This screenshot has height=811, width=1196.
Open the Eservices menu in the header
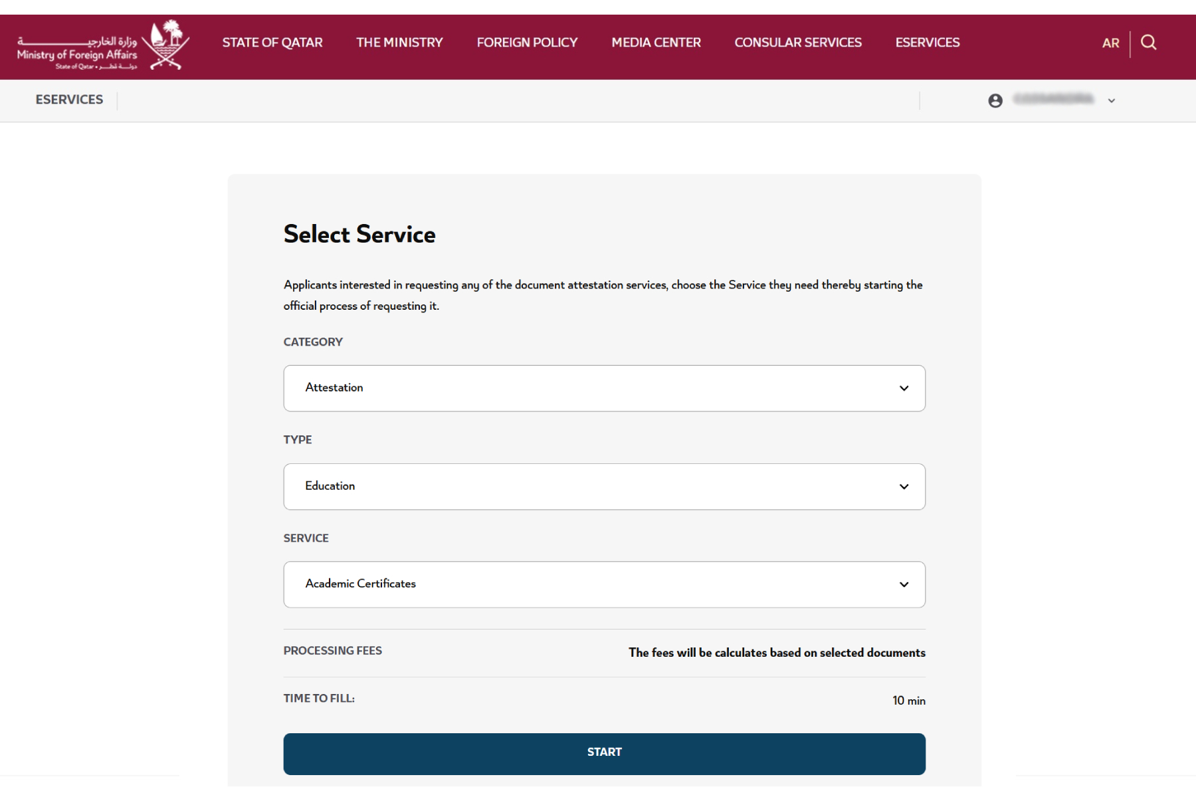[x=928, y=43]
